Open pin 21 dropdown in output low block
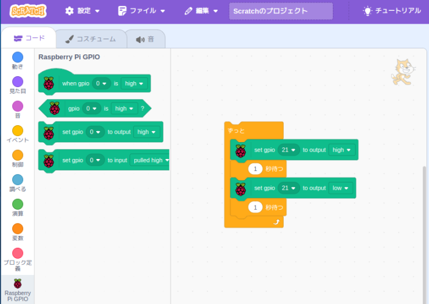This screenshot has height=304, width=429. (x=289, y=188)
